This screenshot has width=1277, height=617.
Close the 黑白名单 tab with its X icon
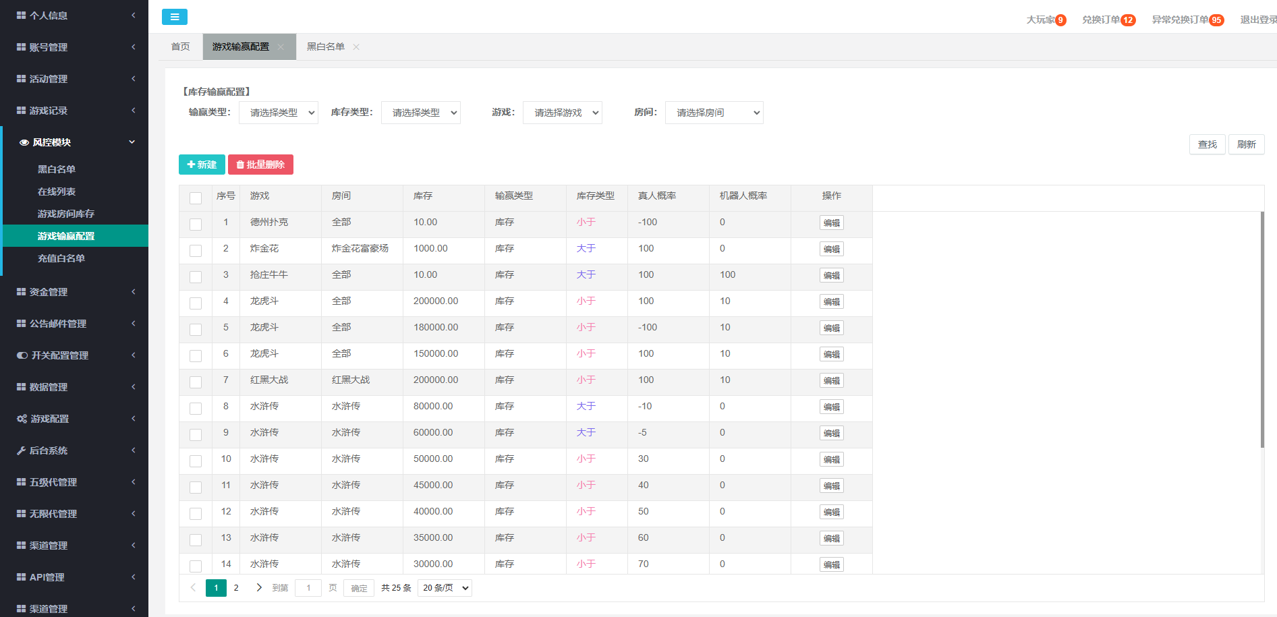pyautogui.click(x=356, y=47)
